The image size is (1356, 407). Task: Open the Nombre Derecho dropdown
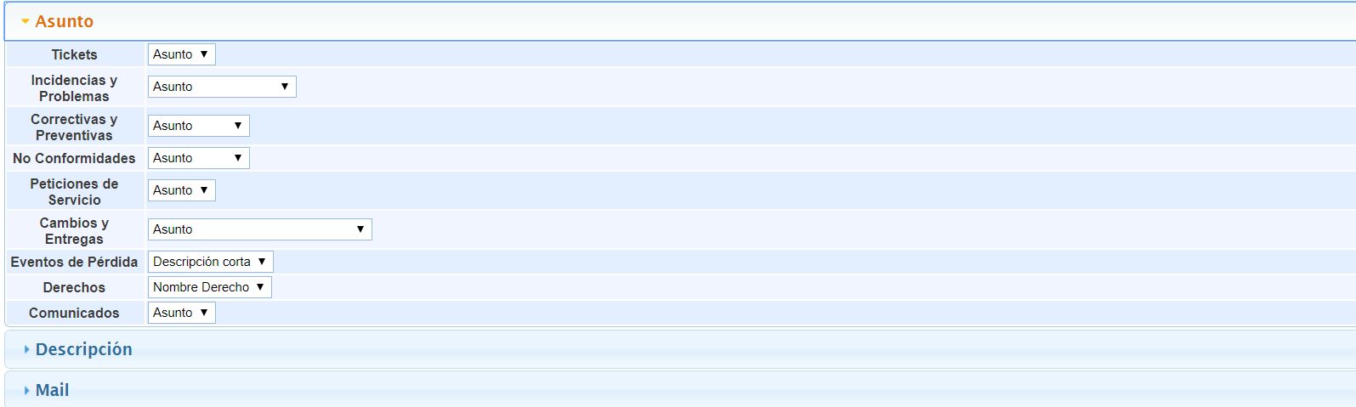209,287
